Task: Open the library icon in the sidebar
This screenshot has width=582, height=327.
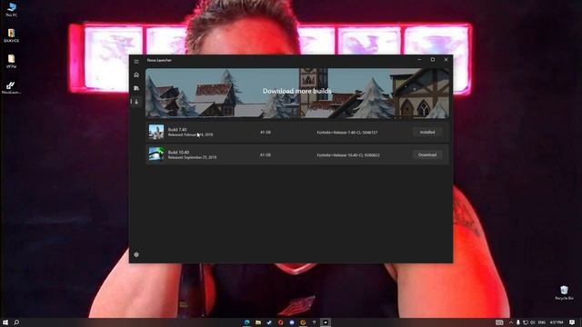Action: click(136, 88)
